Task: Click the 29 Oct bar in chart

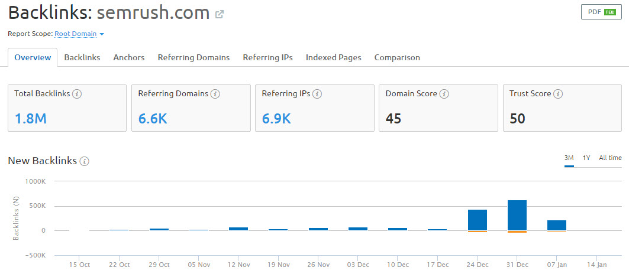Action: (159, 229)
